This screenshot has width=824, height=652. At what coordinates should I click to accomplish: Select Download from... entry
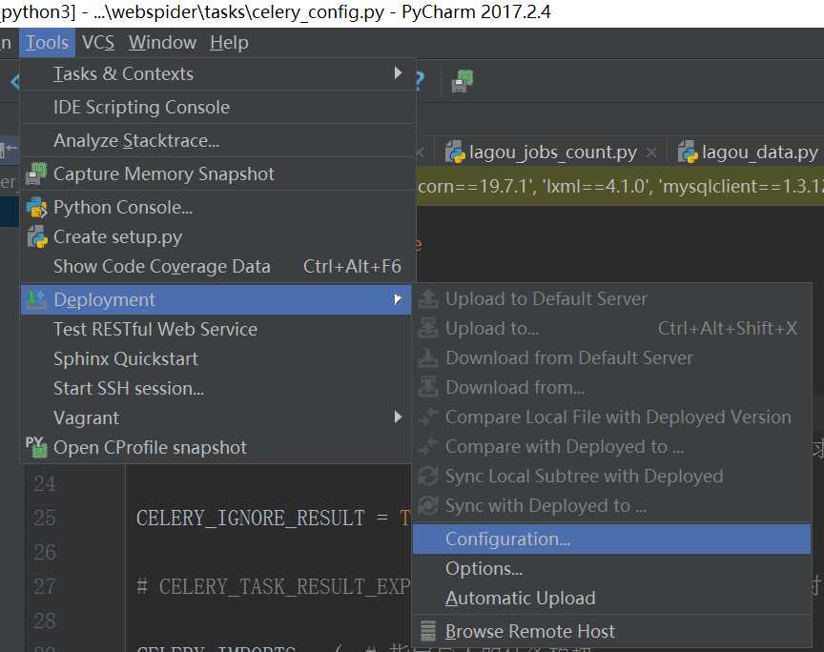(611, 387)
